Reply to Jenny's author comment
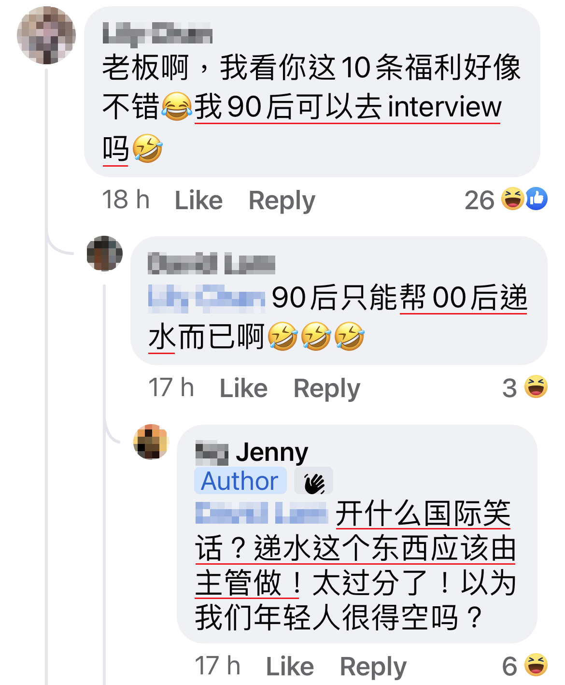This screenshot has width=565, height=685. click(373, 666)
